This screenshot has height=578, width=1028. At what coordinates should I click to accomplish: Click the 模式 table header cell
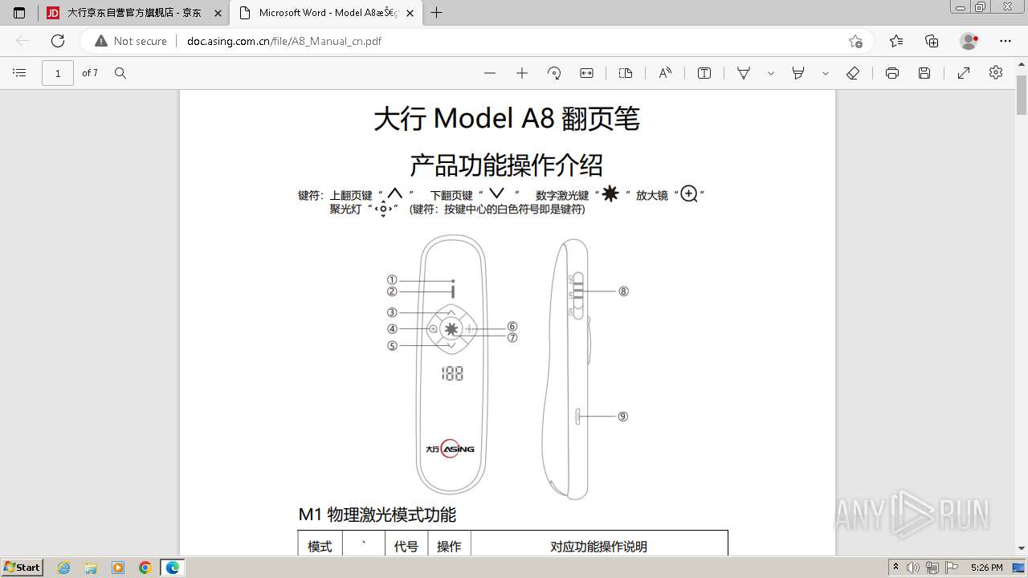point(320,547)
